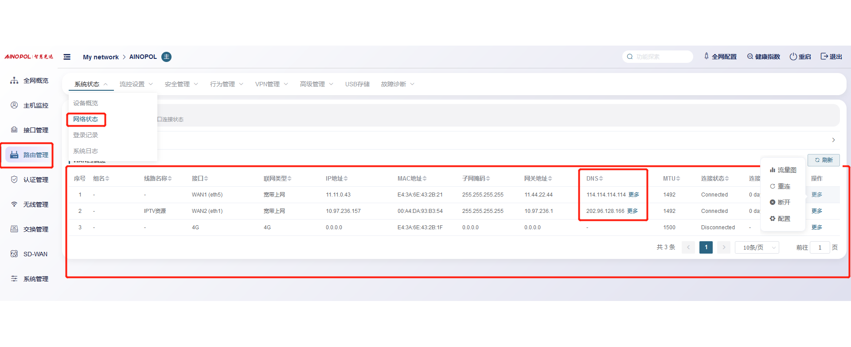The height and width of the screenshot is (347, 851).
Task: Click the hamburger menu collapse icon
Action: [x=67, y=57]
